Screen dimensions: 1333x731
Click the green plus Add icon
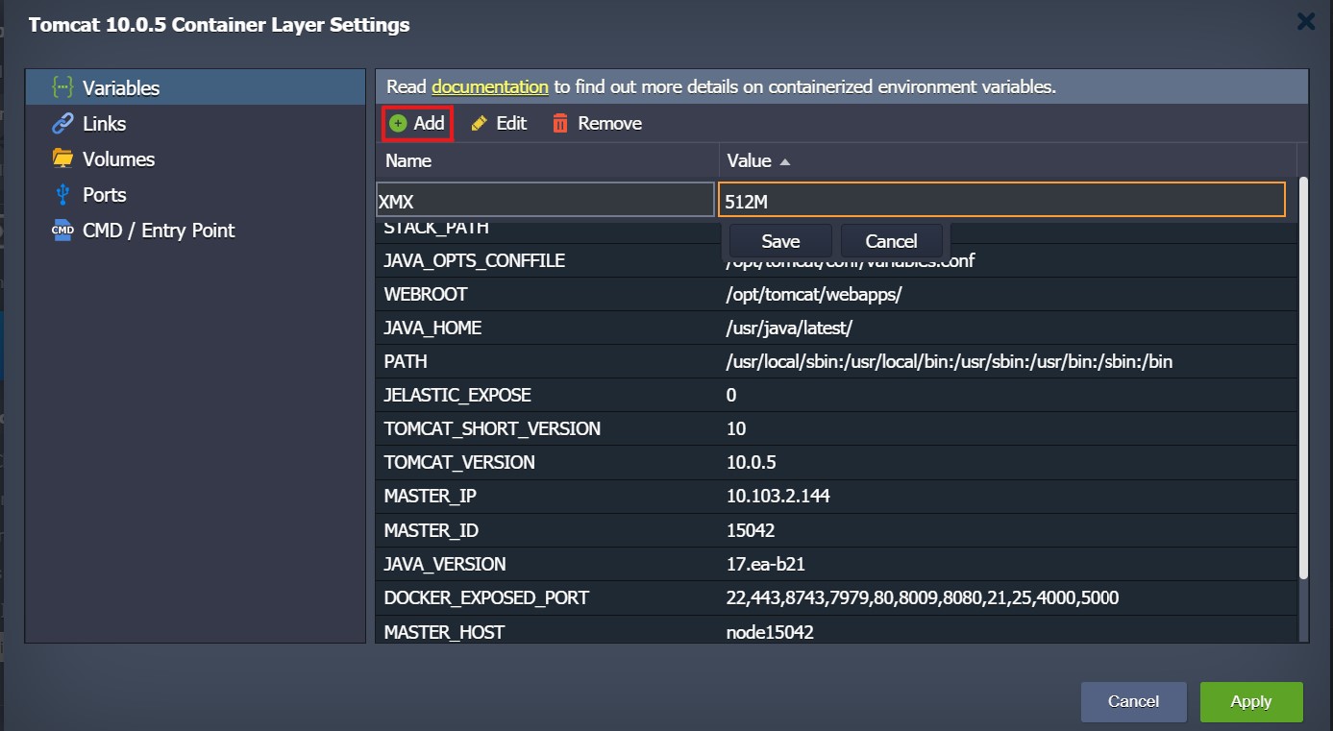pyautogui.click(x=399, y=123)
